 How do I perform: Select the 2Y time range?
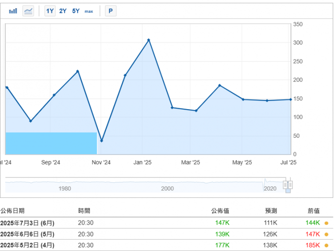pos(63,11)
